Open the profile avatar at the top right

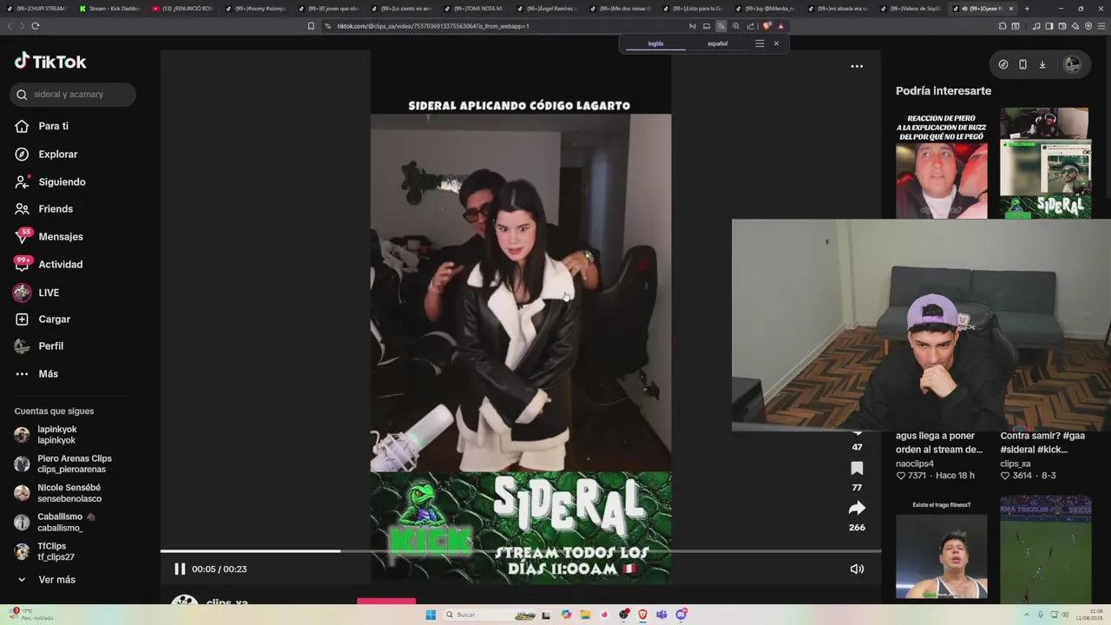click(1073, 64)
